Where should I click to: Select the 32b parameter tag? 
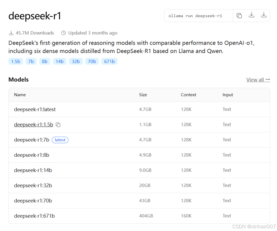(76, 61)
